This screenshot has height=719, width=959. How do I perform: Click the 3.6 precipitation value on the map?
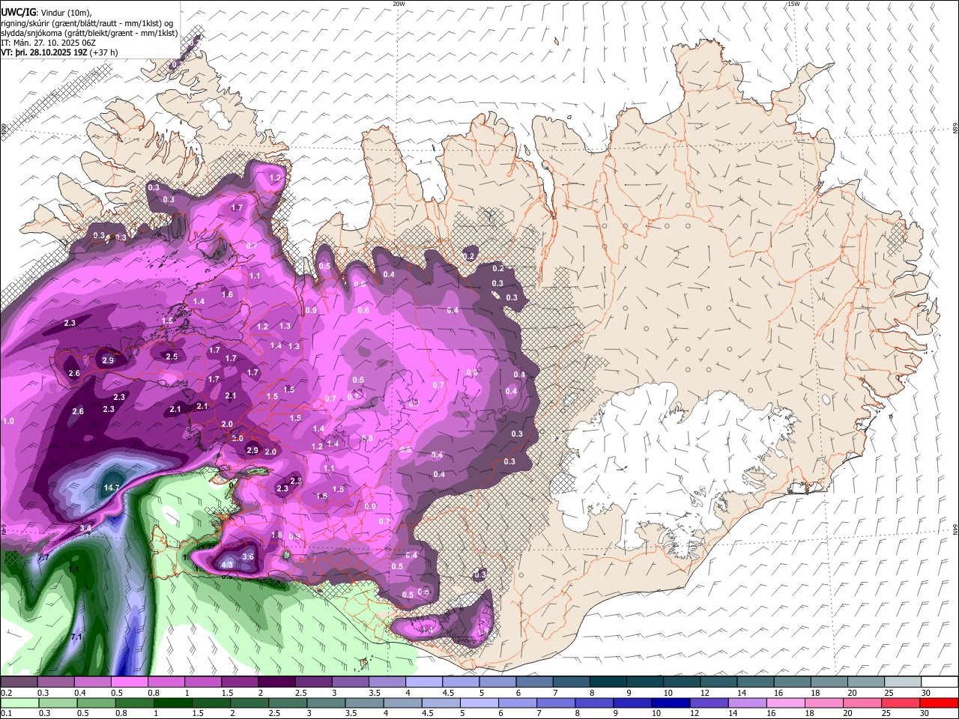(249, 556)
